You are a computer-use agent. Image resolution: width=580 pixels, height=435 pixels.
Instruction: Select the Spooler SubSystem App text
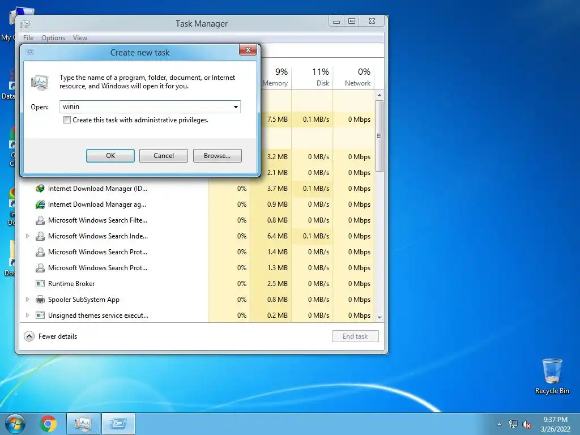tap(84, 300)
